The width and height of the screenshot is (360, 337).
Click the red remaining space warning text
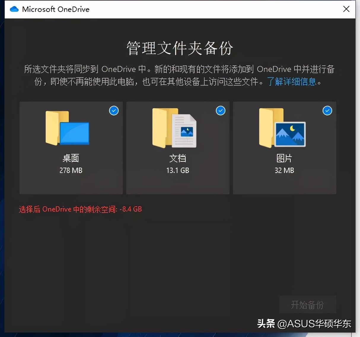[80, 209]
